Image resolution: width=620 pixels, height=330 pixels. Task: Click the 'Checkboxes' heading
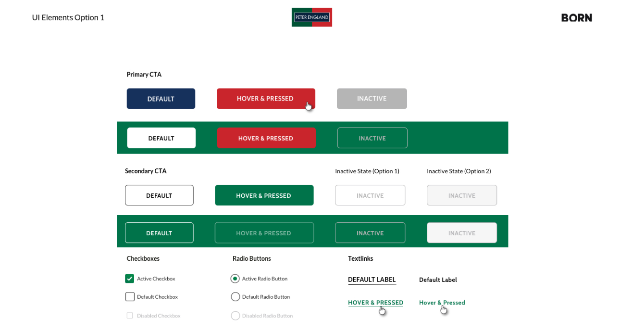[x=143, y=258]
